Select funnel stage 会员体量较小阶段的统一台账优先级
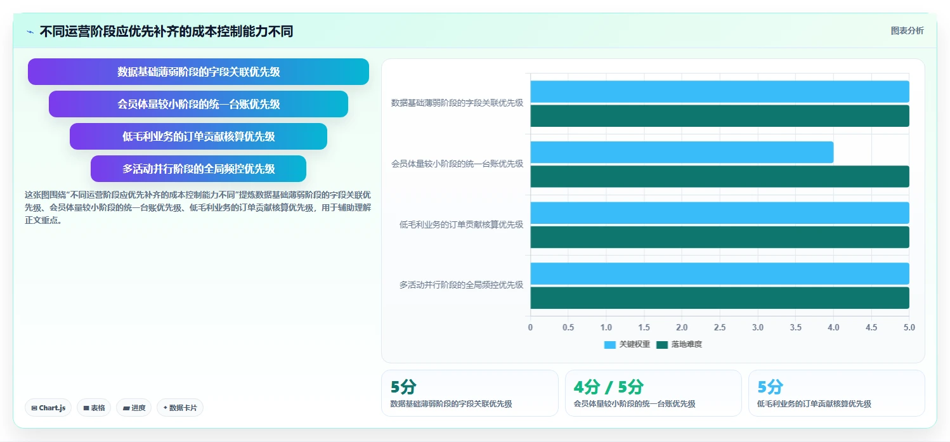The width and height of the screenshot is (950, 442). click(198, 104)
